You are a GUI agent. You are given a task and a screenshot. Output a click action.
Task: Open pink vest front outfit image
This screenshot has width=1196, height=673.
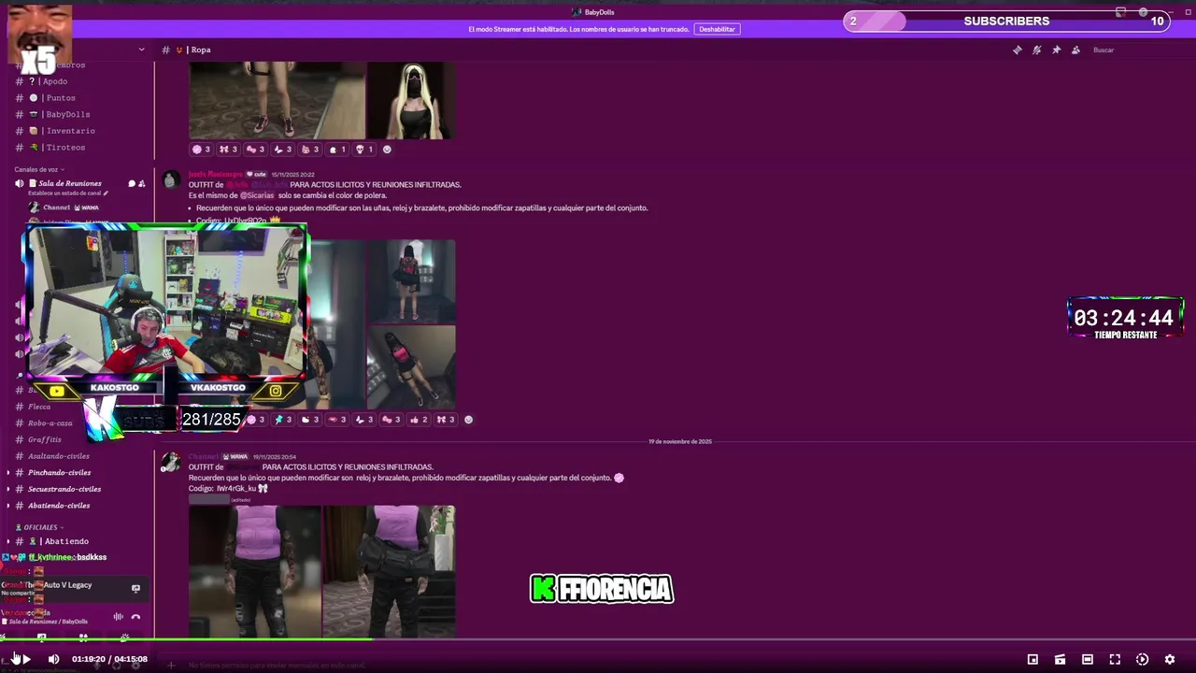click(255, 572)
